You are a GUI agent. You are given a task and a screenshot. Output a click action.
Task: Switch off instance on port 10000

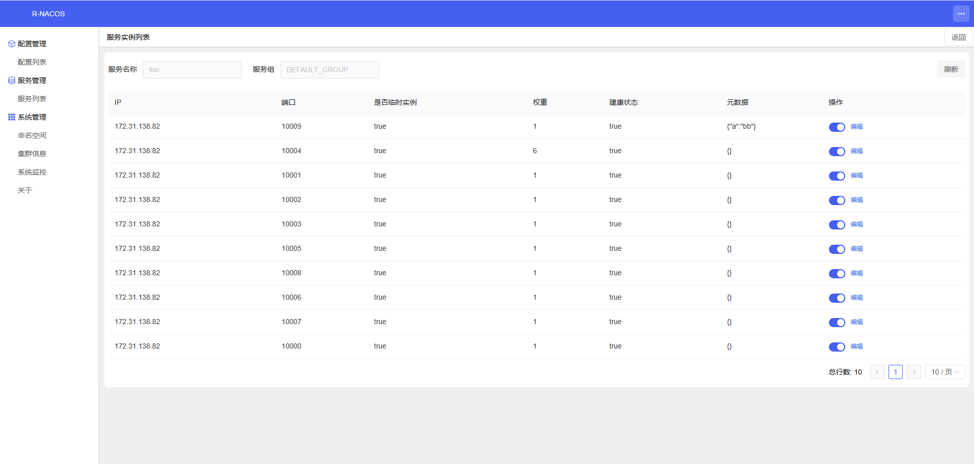click(x=837, y=347)
